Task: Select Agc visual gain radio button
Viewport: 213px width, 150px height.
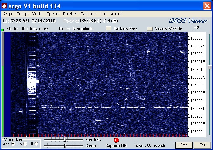Action: click(x=13, y=144)
